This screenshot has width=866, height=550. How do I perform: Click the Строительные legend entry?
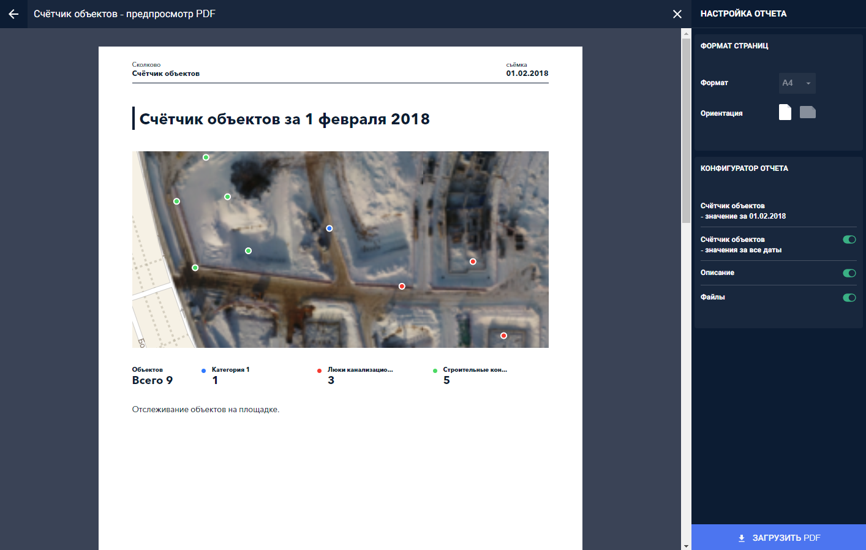475,370
